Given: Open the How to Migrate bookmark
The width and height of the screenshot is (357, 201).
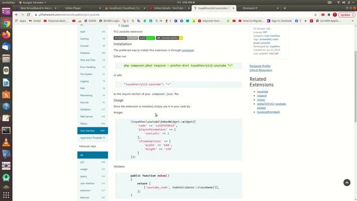Looking at the screenshot, I should 250,21.
